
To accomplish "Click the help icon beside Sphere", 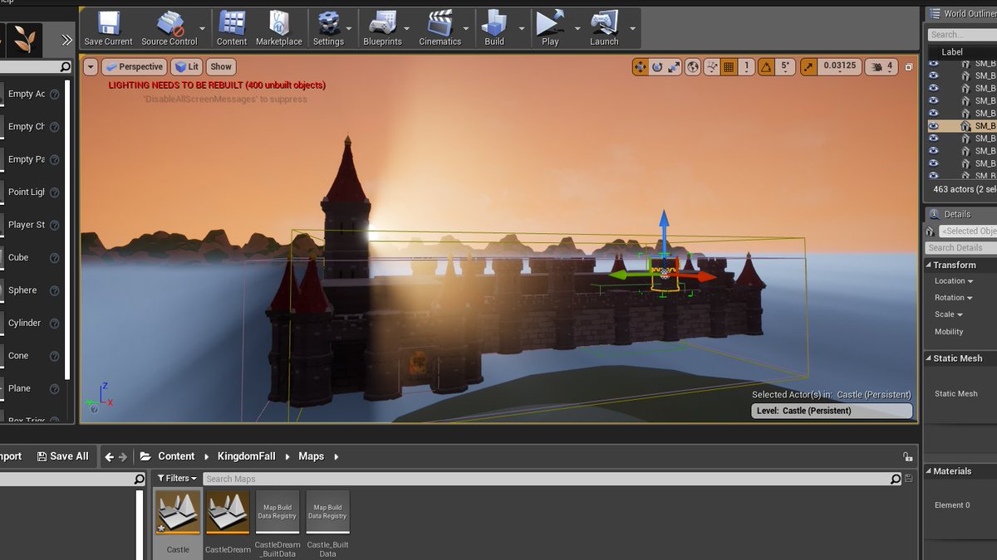I will [55, 291].
